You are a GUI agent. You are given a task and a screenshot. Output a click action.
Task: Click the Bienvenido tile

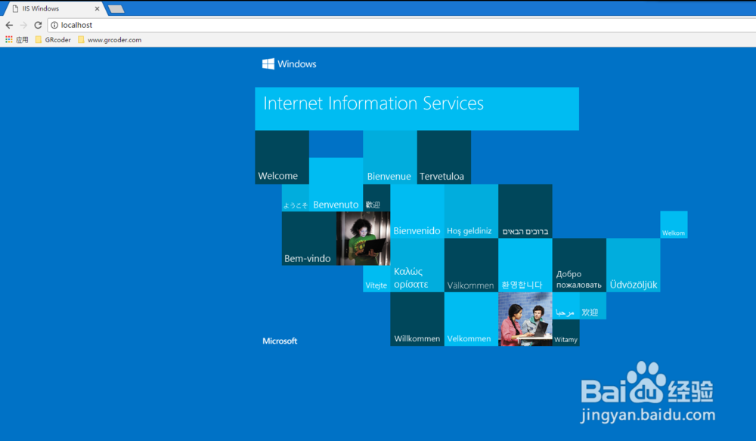[x=417, y=211]
